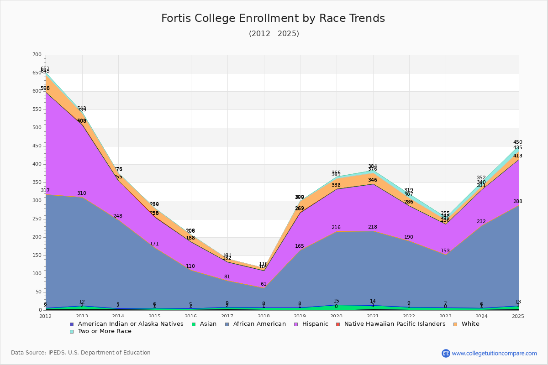Viewport: 548px width, 365px height.
Task: Click the African American legend color marker
Action: pos(226,324)
